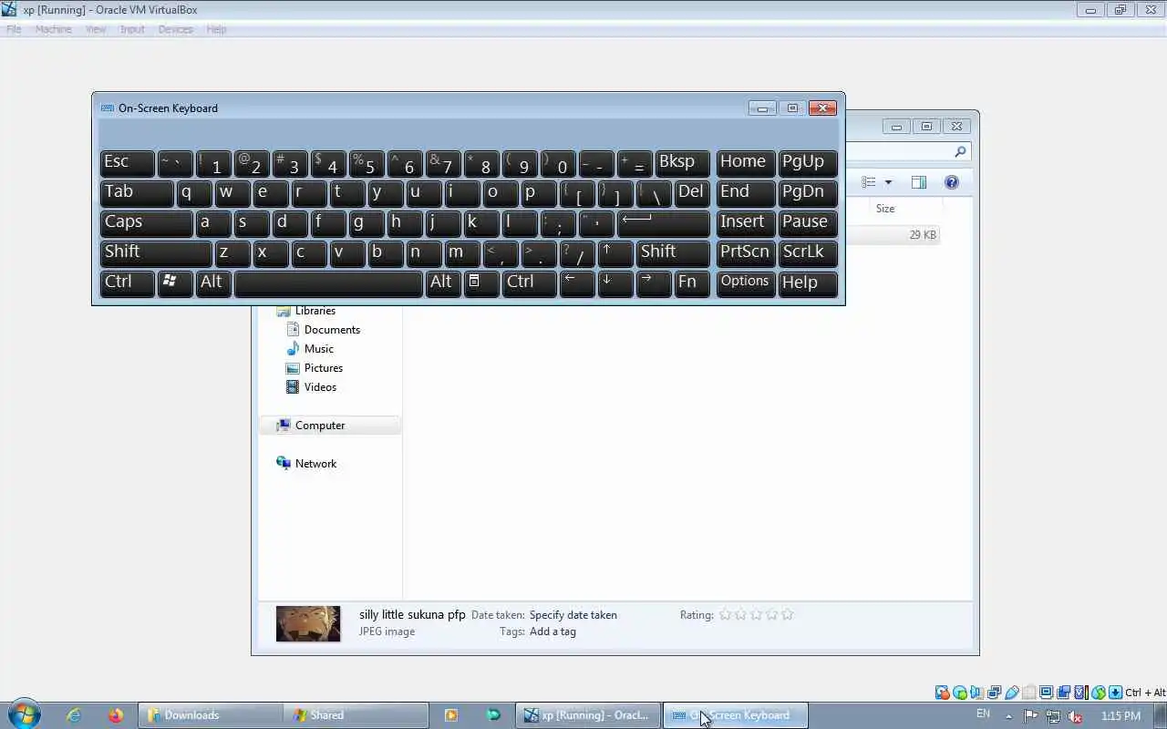Viewport: 1167px width, 729px height.
Task: Open the view options dropdown arrow in Explorer
Action: 888,182
